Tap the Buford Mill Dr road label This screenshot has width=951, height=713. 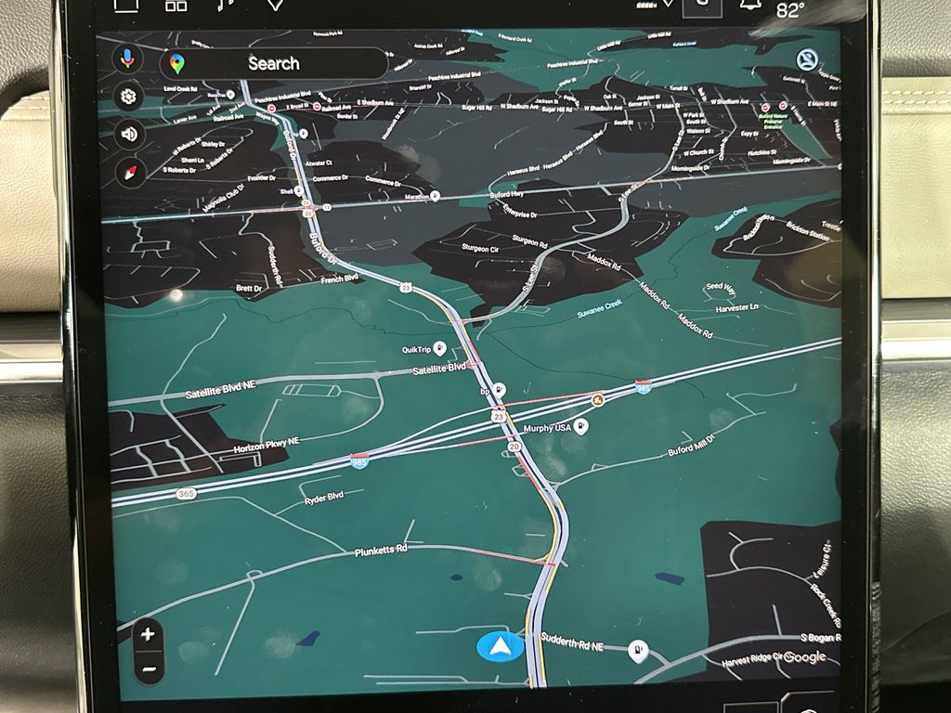point(691,445)
